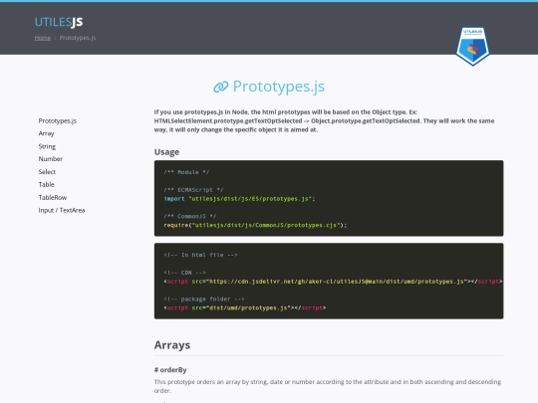Screen dimensions: 538x403
Task: Open Input / TextArea sidebar link
Action: pyautogui.click(x=62, y=210)
